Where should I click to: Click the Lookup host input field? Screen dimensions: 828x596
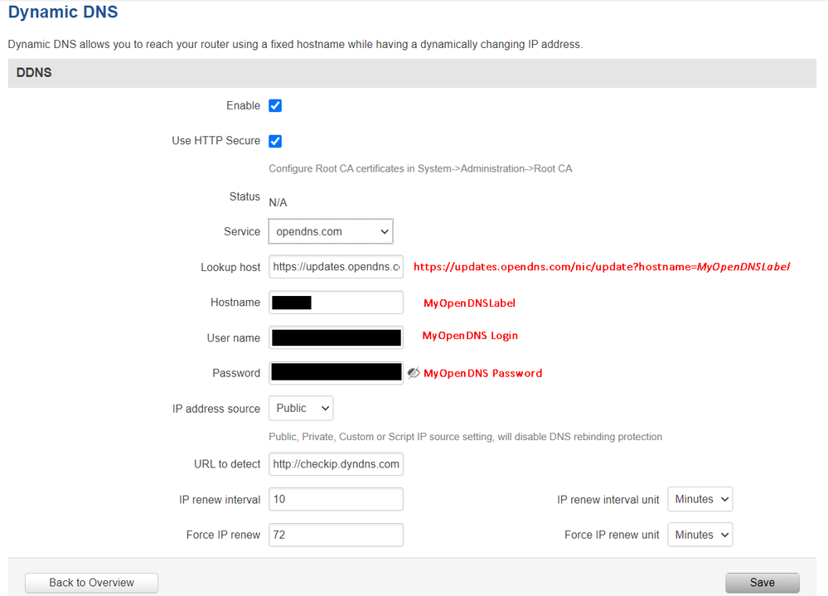click(336, 267)
